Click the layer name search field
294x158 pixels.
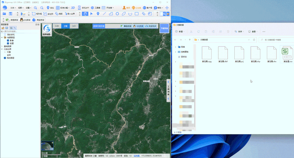20,32
